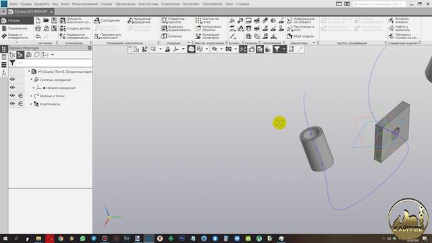This screenshot has width=432, height=243.
Task: Expand the Диагностика group dropdown arrow
Action: point(314,43)
